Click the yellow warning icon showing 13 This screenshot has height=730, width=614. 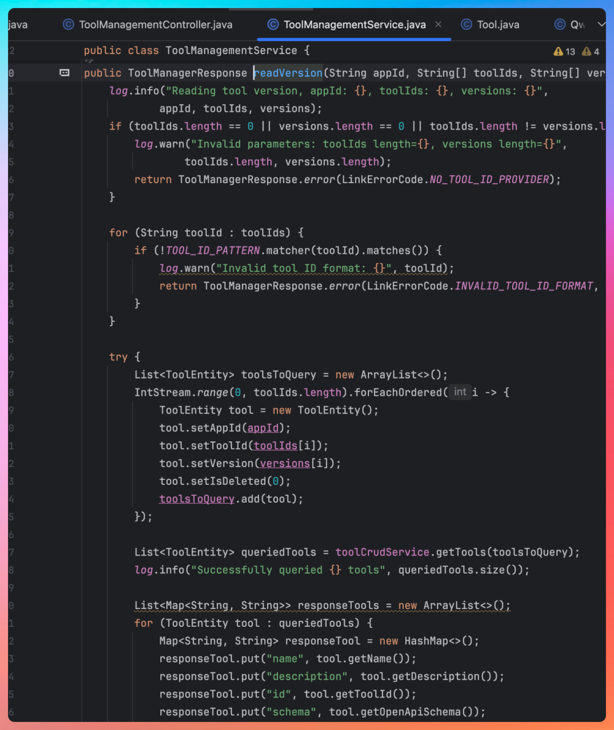[x=558, y=52]
